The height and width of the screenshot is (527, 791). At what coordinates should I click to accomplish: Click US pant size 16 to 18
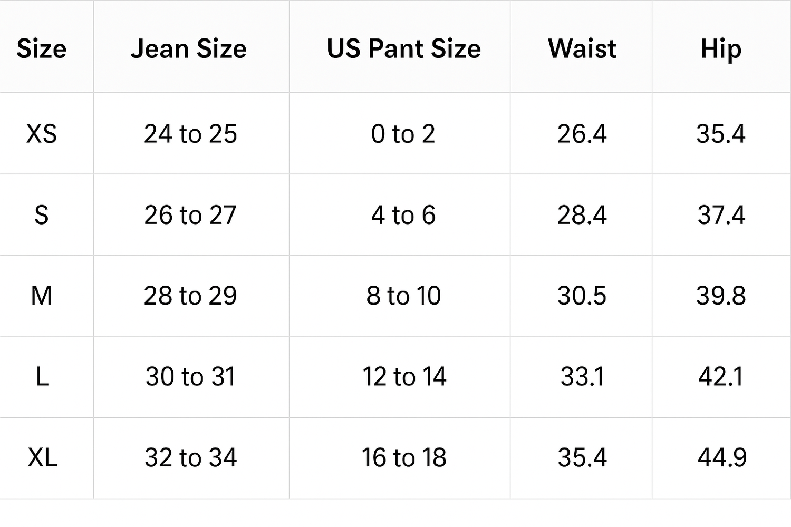click(x=404, y=457)
